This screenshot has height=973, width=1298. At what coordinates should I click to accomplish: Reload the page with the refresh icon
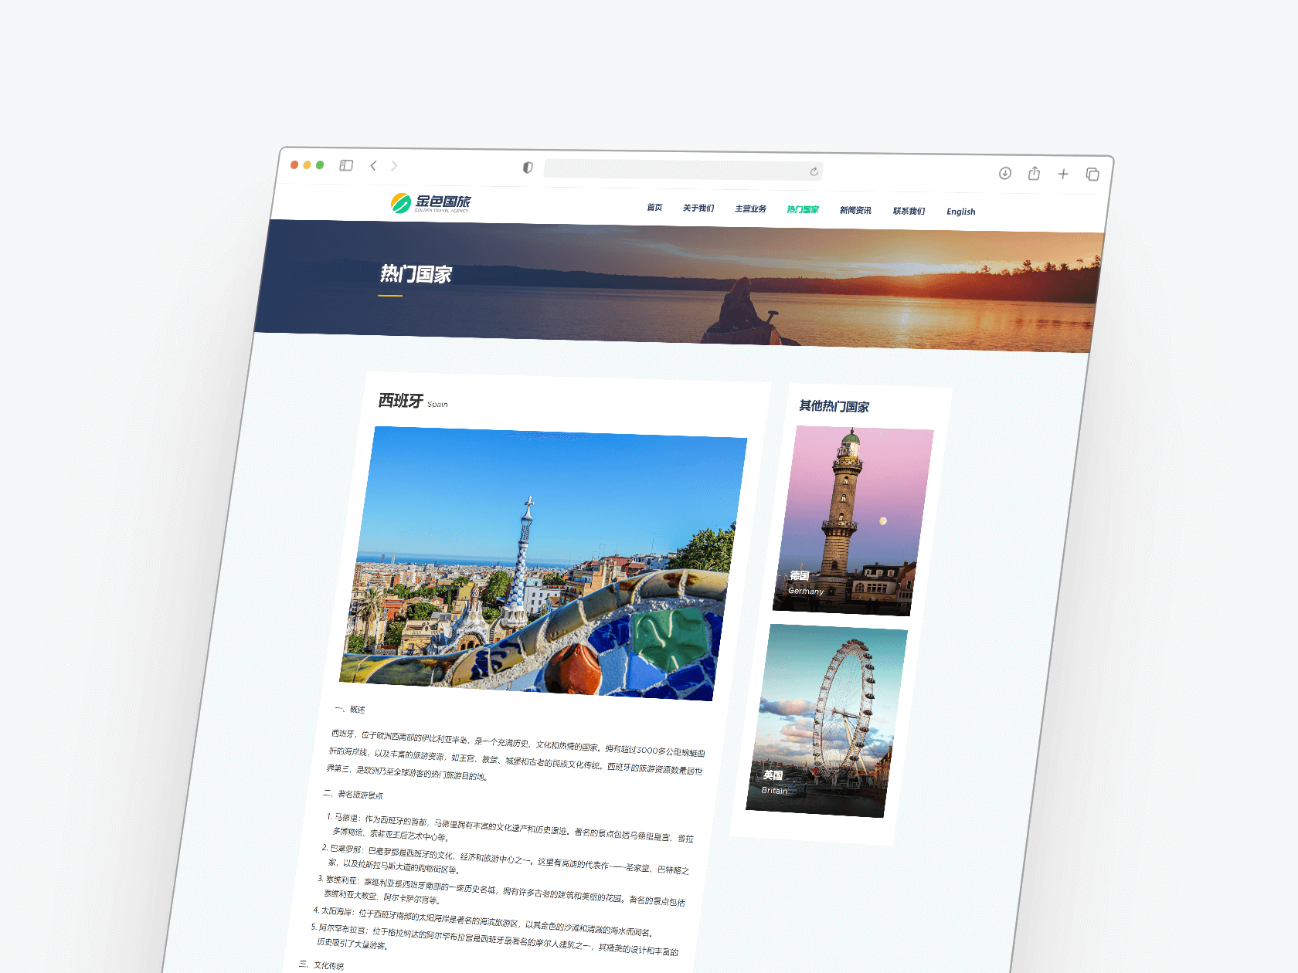pos(814,171)
